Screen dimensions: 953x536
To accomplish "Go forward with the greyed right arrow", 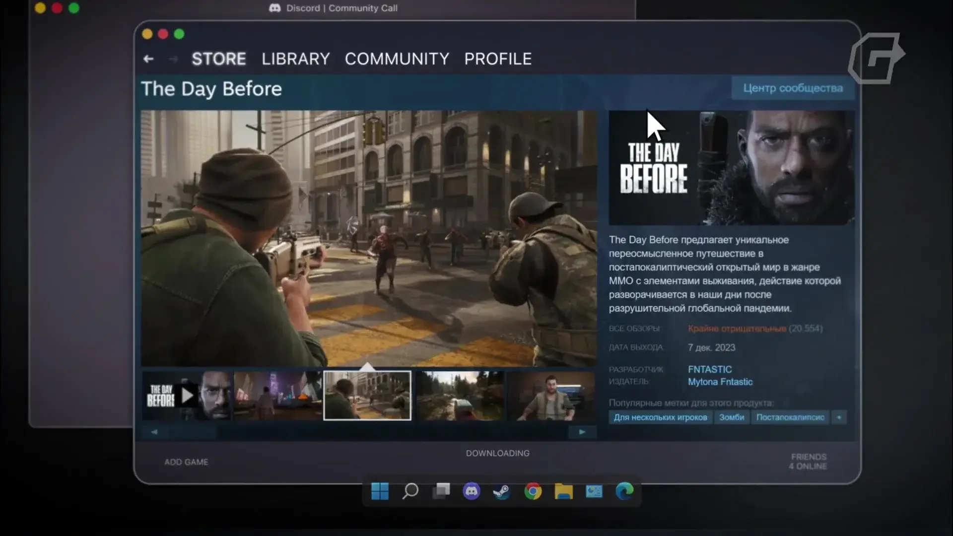I will pyautogui.click(x=173, y=59).
